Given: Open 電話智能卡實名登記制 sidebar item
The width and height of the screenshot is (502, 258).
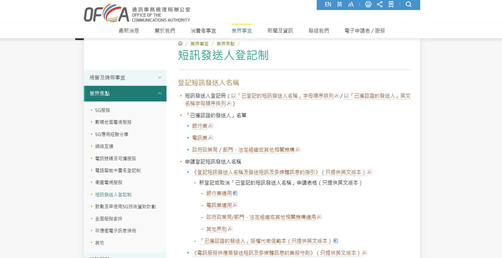Looking at the screenshot, I should [118, 171].
